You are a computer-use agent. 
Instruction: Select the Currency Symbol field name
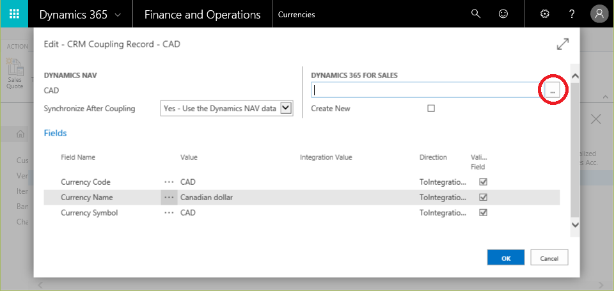click(90, 213)
